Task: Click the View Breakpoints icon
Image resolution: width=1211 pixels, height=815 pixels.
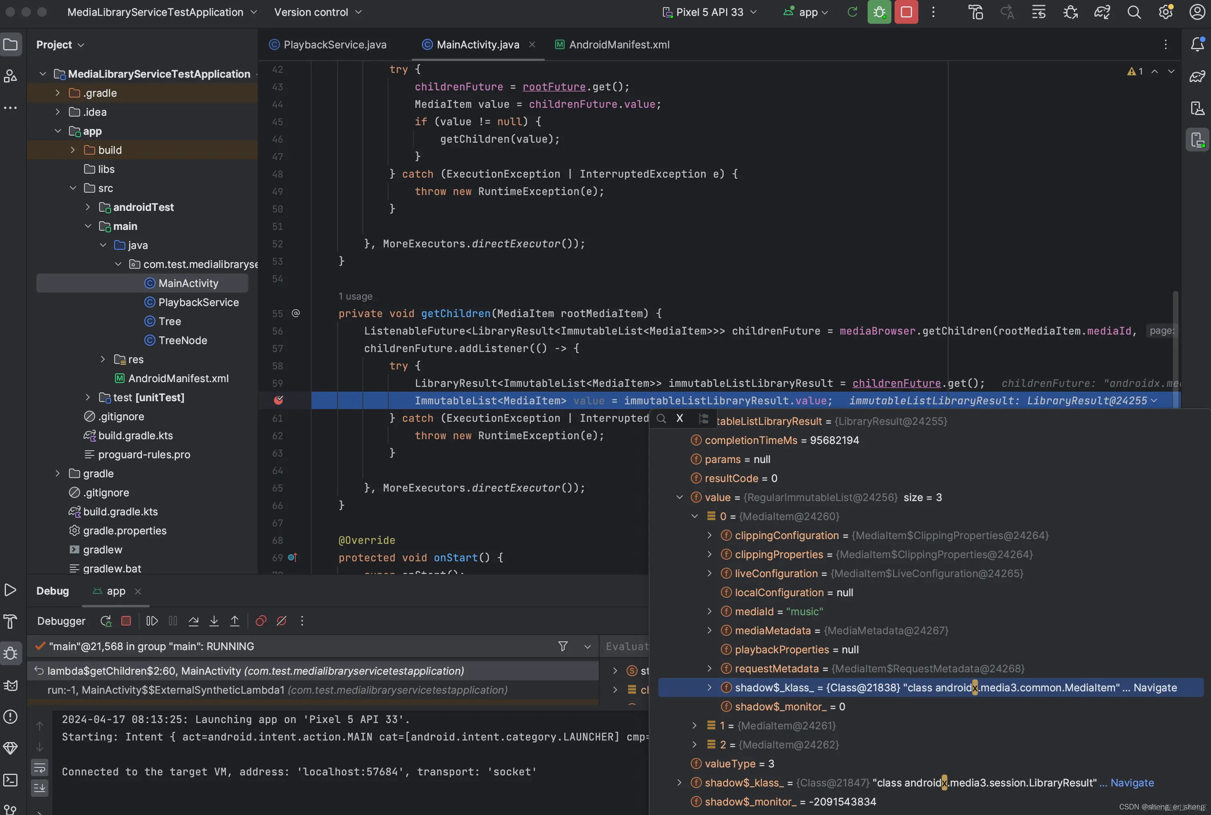Action: click(x=261, y=620)
